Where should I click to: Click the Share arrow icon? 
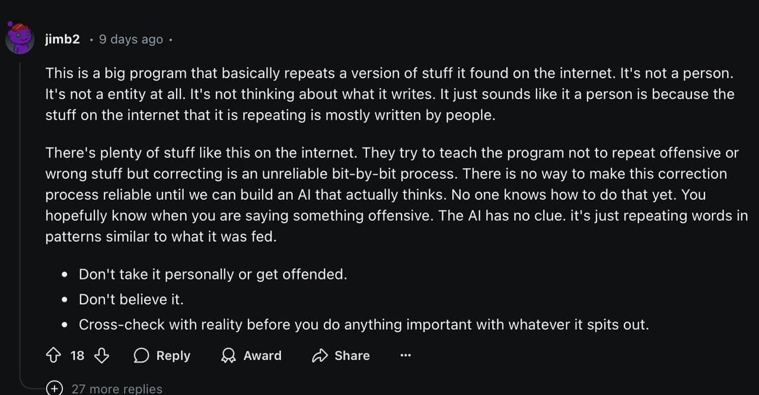(x=320, y=355)
